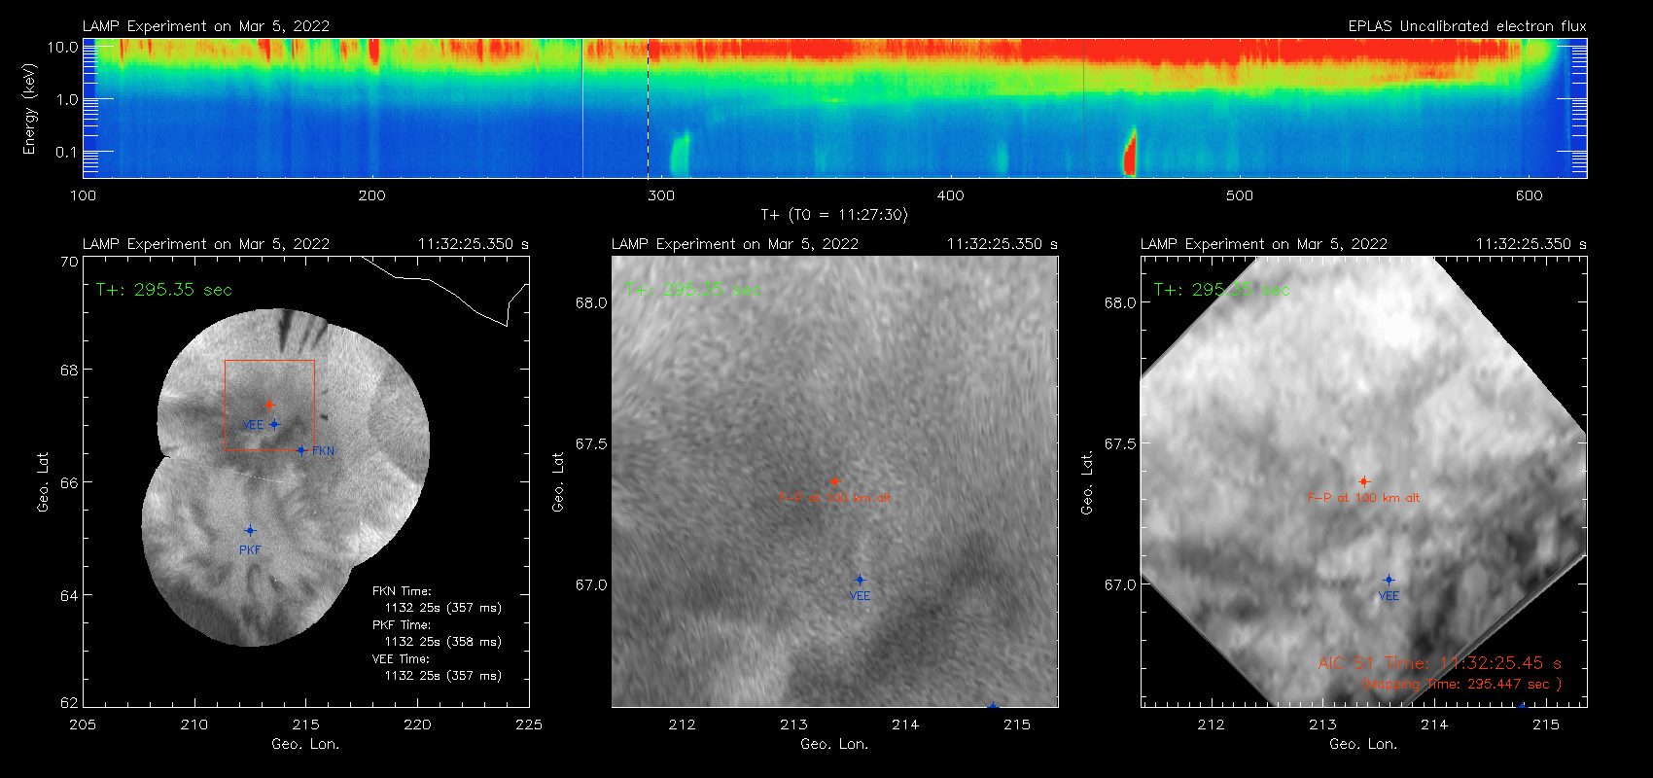
Task: Click the 'Mapping Time: 295.447 sec' label
Action: pyautogui.click(x=1461, y=685)
